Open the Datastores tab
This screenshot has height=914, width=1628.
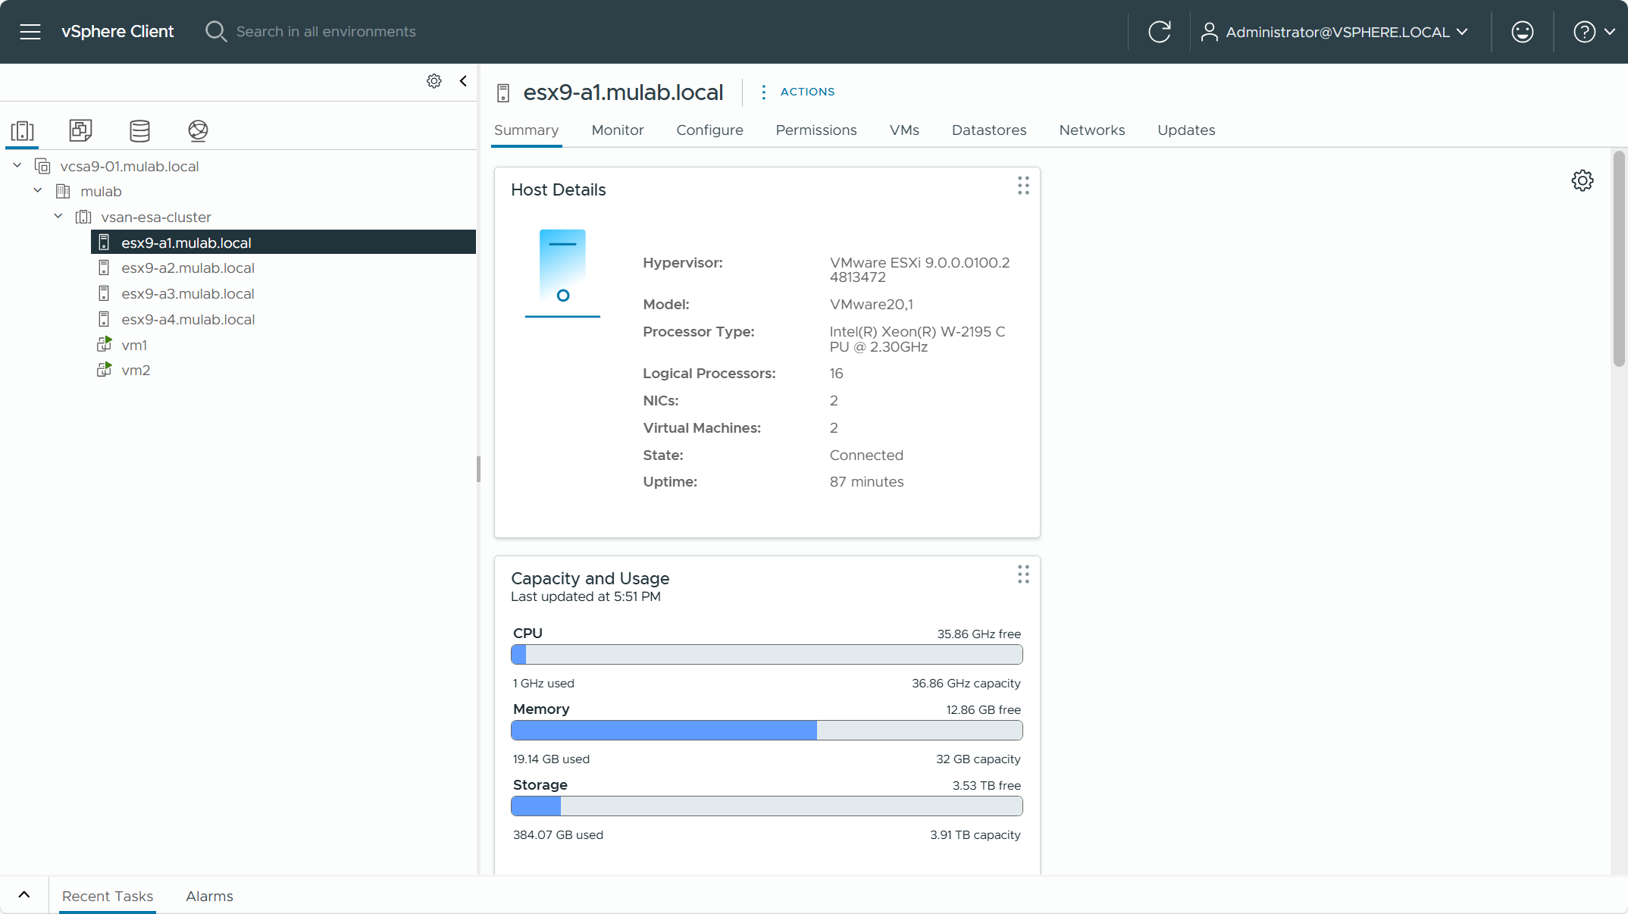(x=988, y=130)
